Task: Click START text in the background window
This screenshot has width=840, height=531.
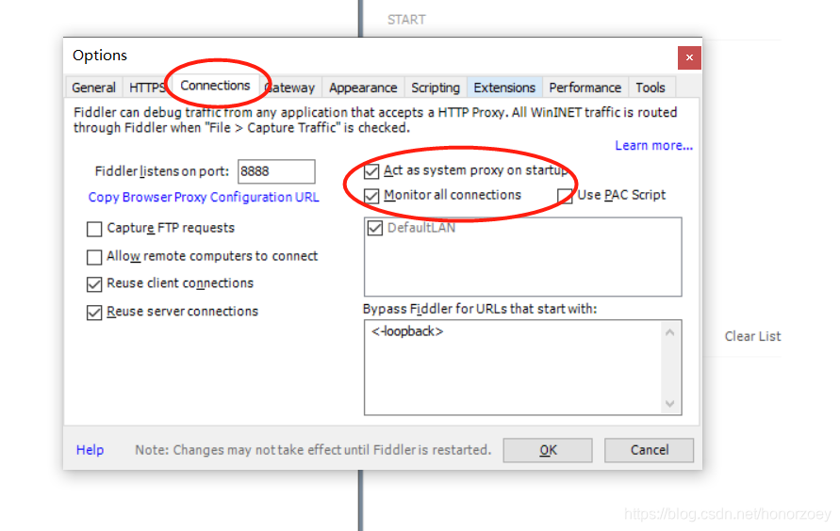Action: point(406,20)
